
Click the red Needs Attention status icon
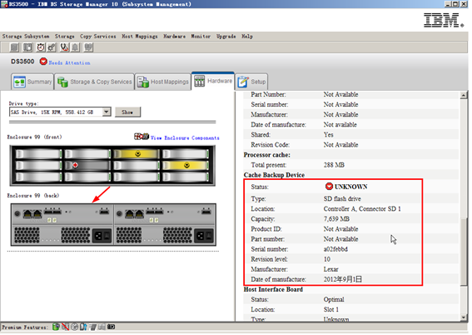tap(43, 62)
